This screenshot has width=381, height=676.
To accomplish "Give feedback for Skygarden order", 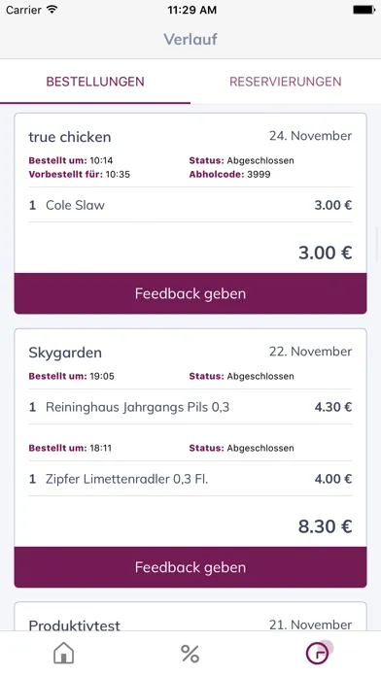I will pos(190,567).
